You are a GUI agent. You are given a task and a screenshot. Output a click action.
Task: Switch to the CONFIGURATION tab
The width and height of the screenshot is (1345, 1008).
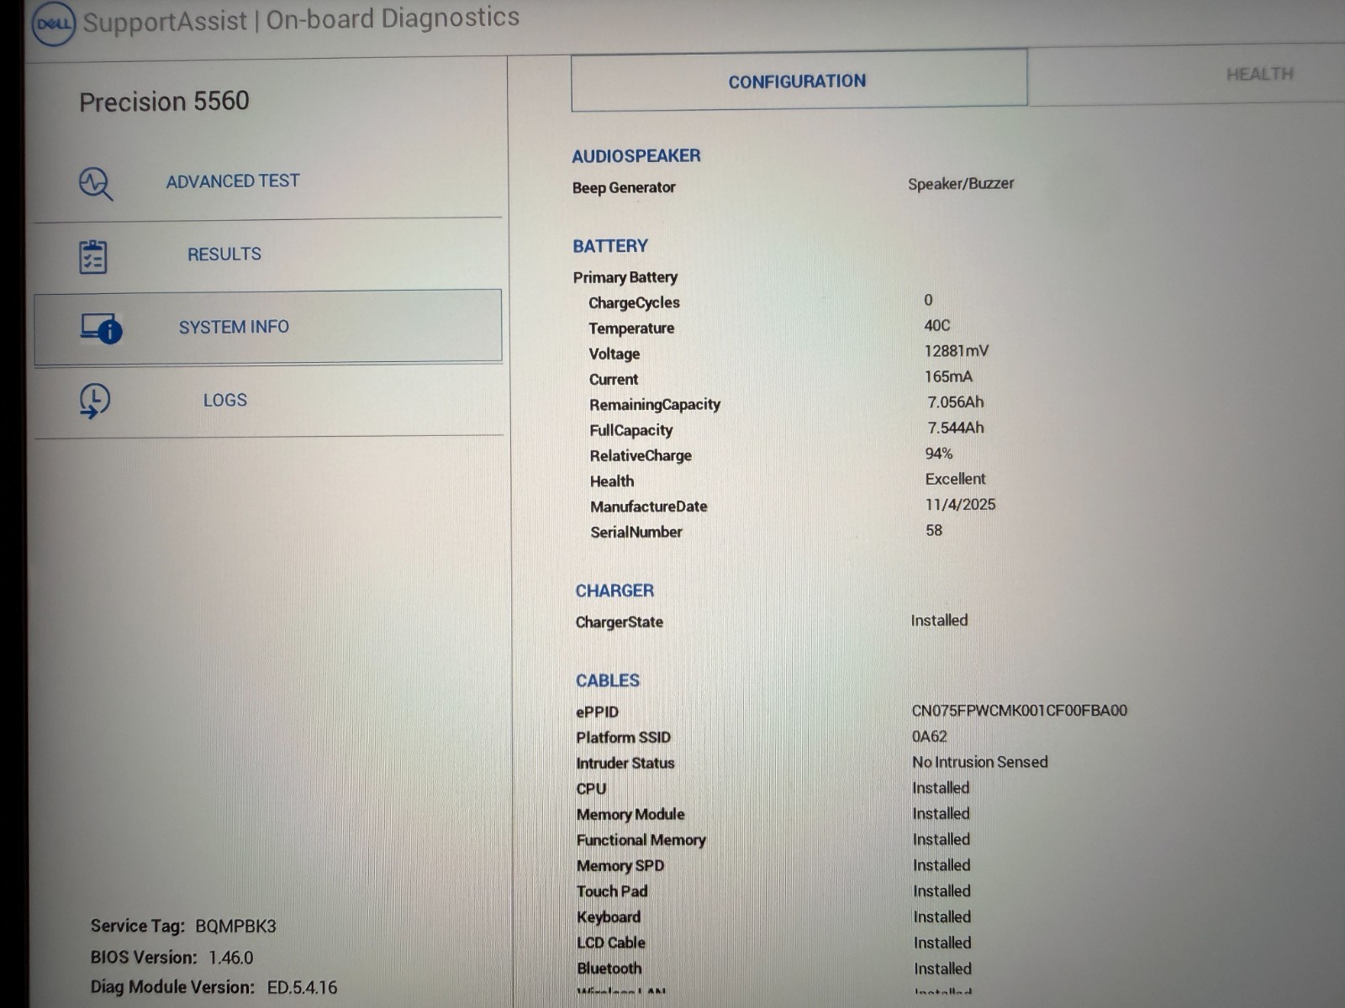(799, 81)
